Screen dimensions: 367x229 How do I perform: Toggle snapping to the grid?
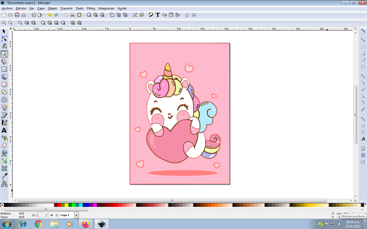363,155
